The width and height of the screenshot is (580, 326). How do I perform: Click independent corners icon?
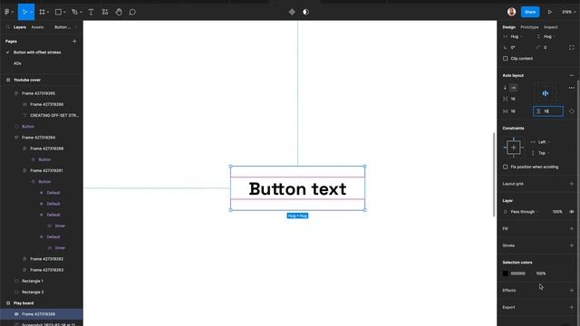tap(572, 47)
